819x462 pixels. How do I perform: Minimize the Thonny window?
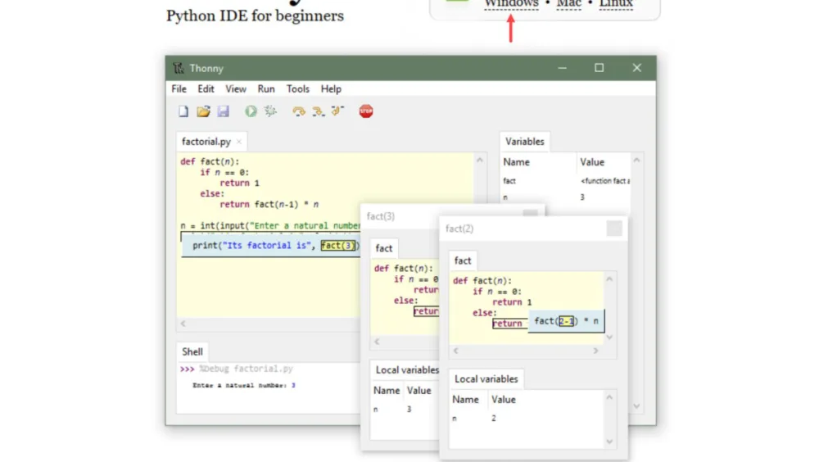click(x=562, y=68)
